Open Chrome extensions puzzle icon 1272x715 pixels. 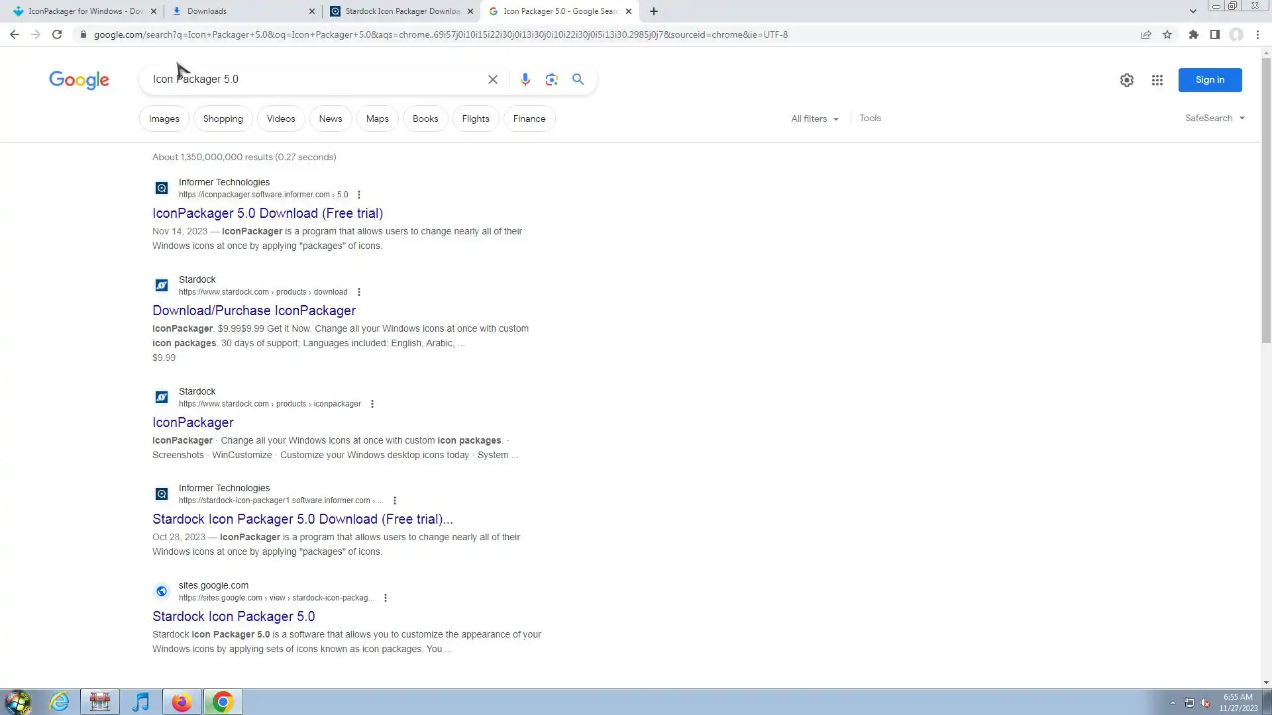click(1193, 34)
